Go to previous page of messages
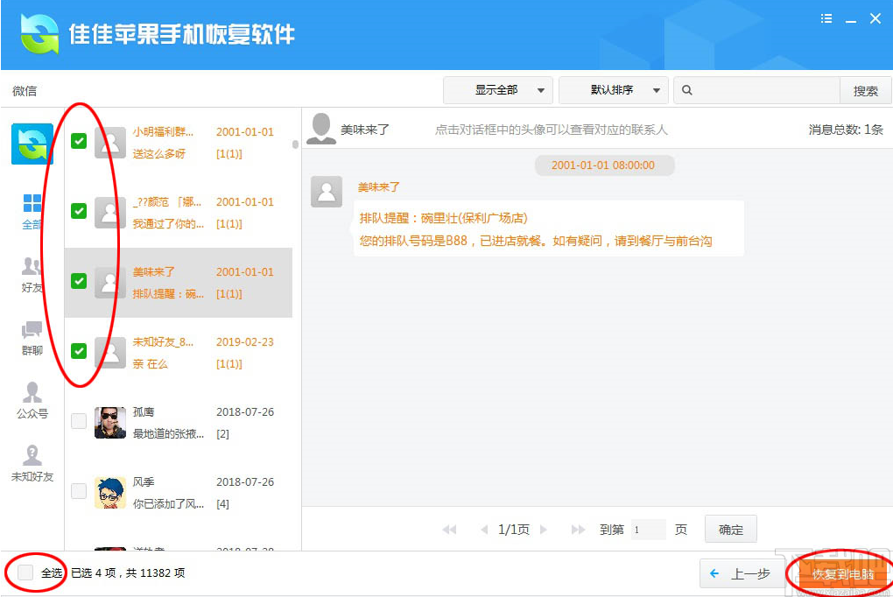This screenshot has width=893, height=597. (484, 530)
